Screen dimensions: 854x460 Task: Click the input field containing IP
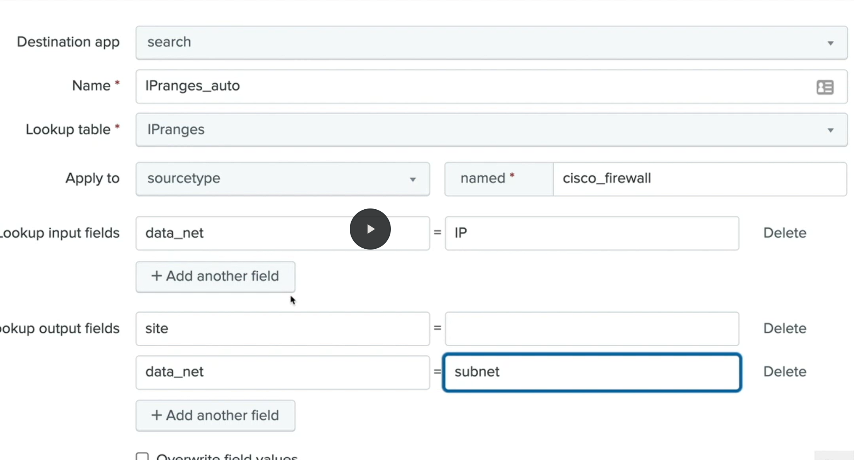592,233
